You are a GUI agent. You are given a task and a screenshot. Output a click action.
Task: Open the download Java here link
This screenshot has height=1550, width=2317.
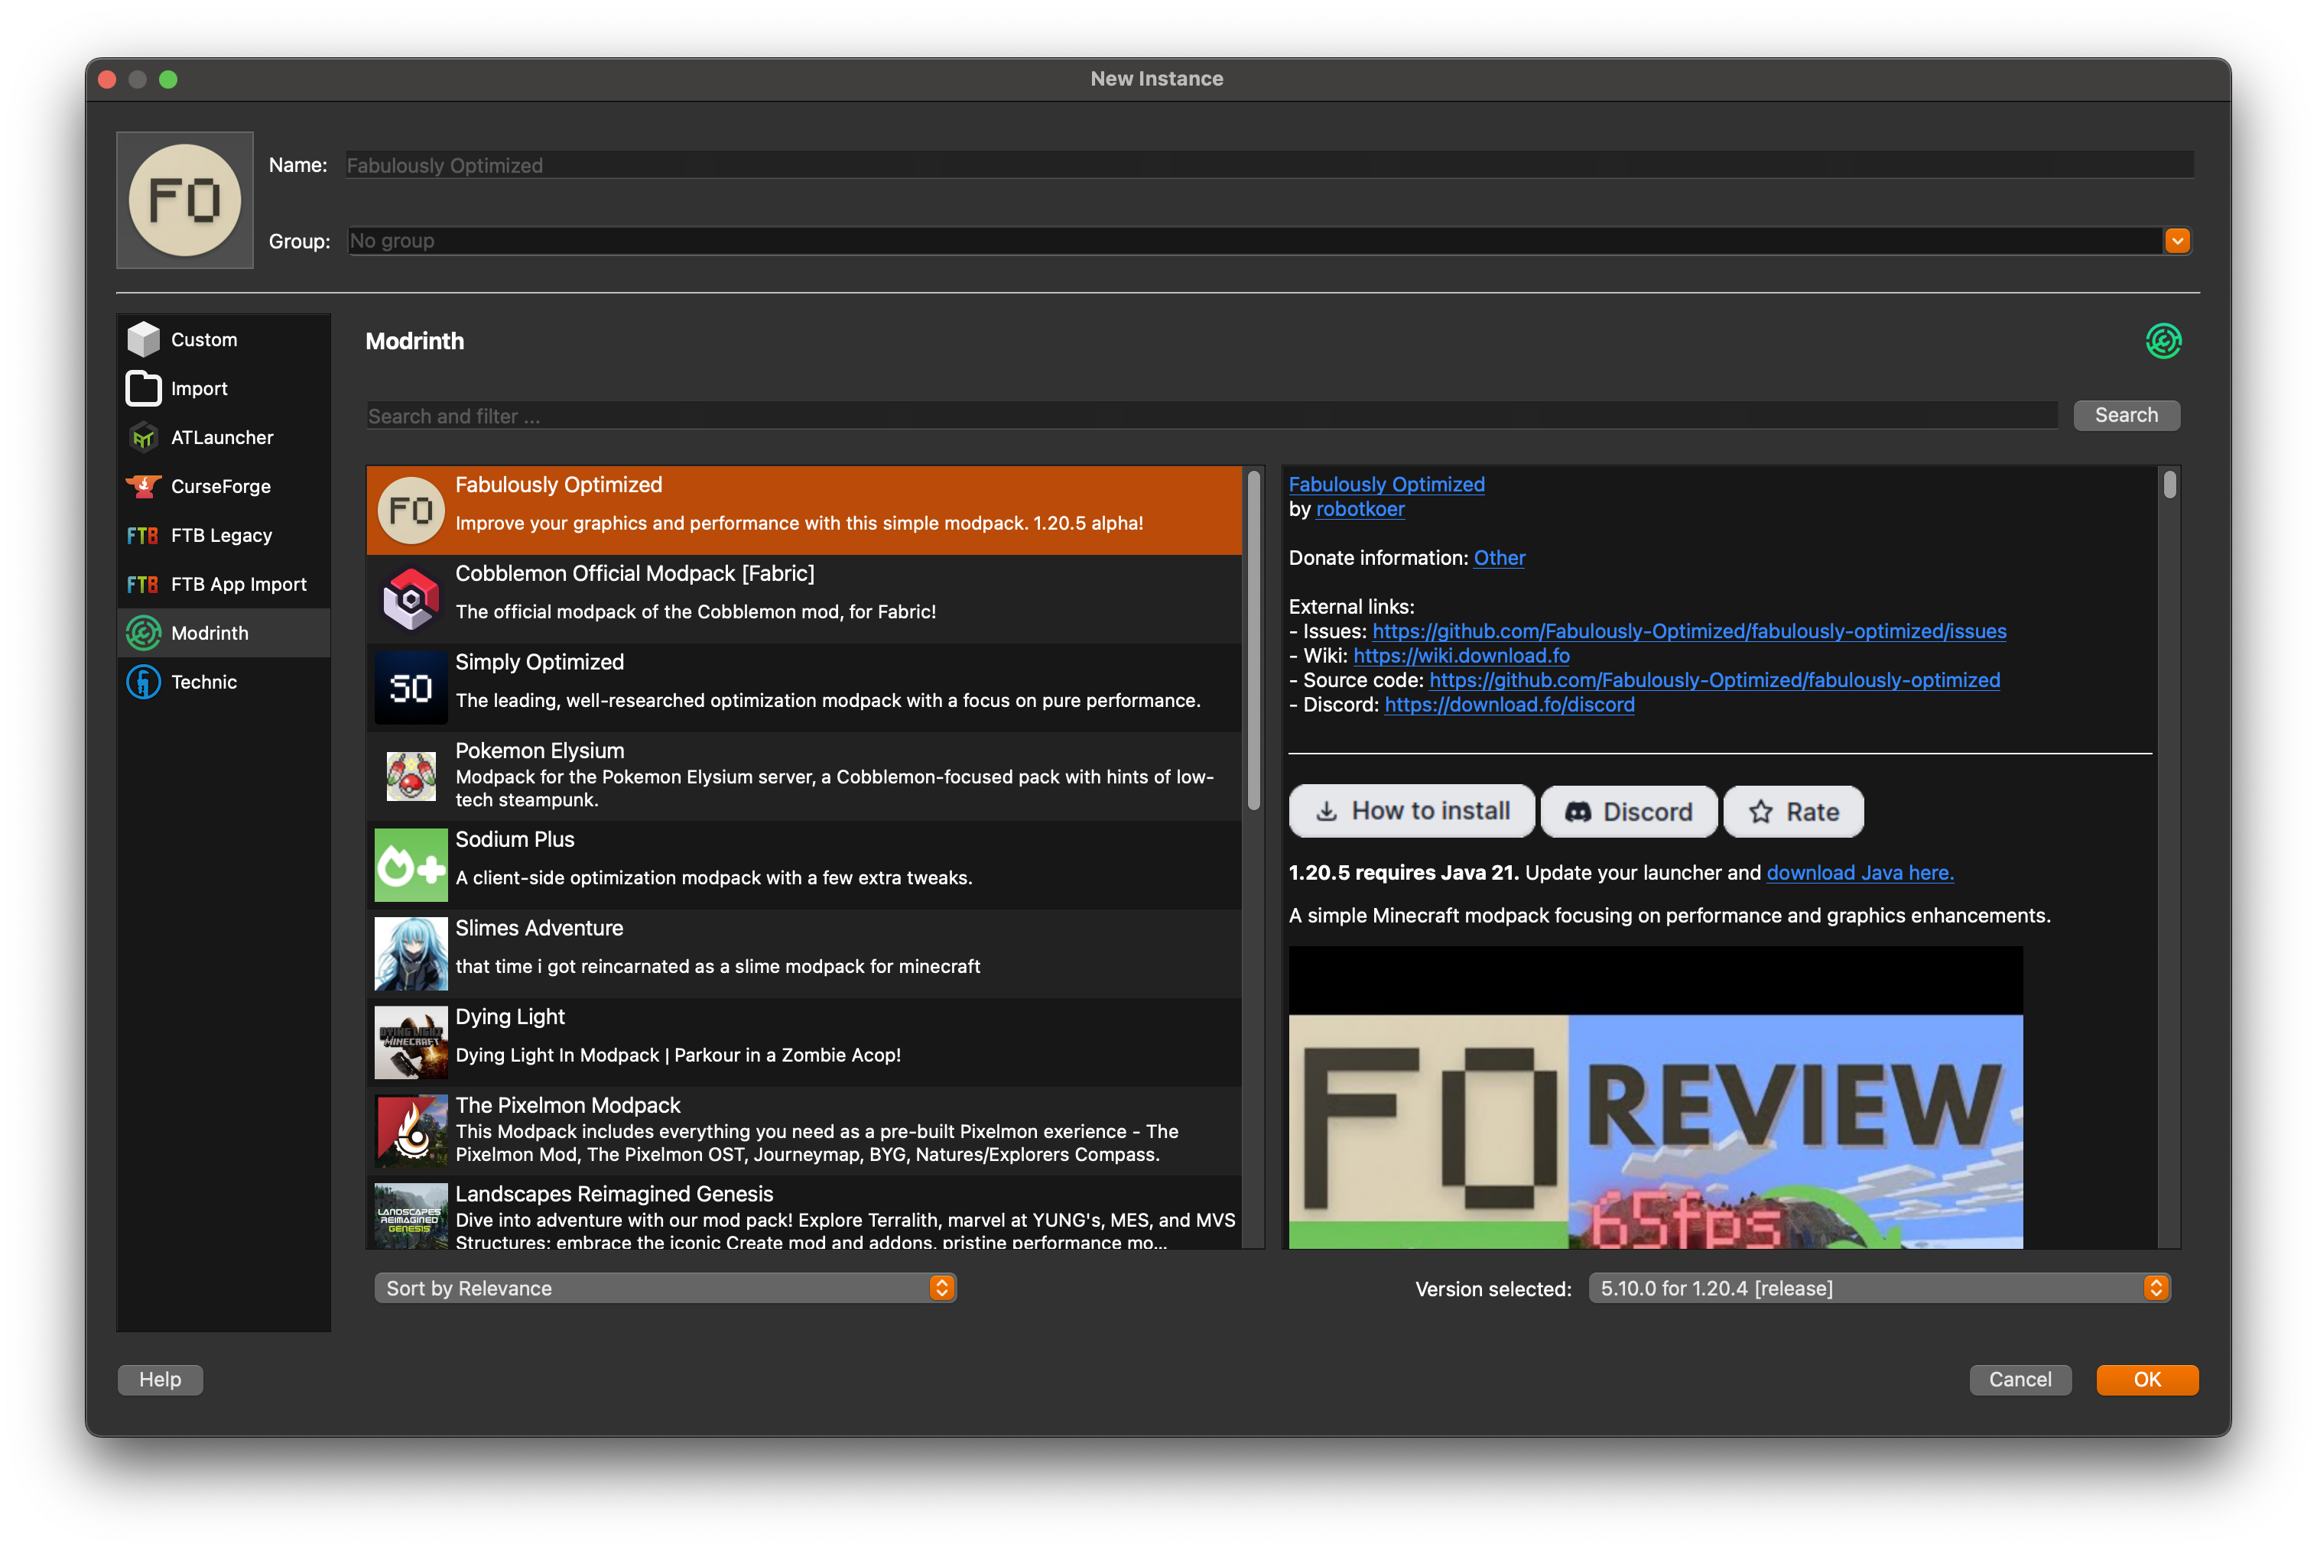tap(1859, 873)
